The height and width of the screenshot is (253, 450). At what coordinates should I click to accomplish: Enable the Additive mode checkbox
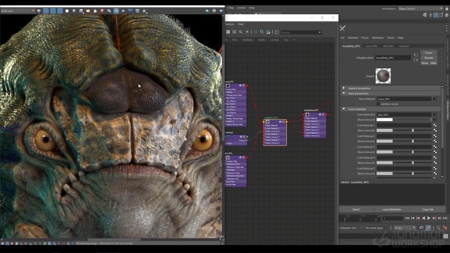click(x=377, y=104)
